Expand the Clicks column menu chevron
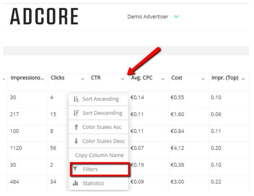 click(83, 79)
